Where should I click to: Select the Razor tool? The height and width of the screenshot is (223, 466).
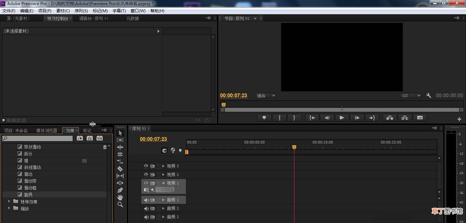[x=120, y=169]
